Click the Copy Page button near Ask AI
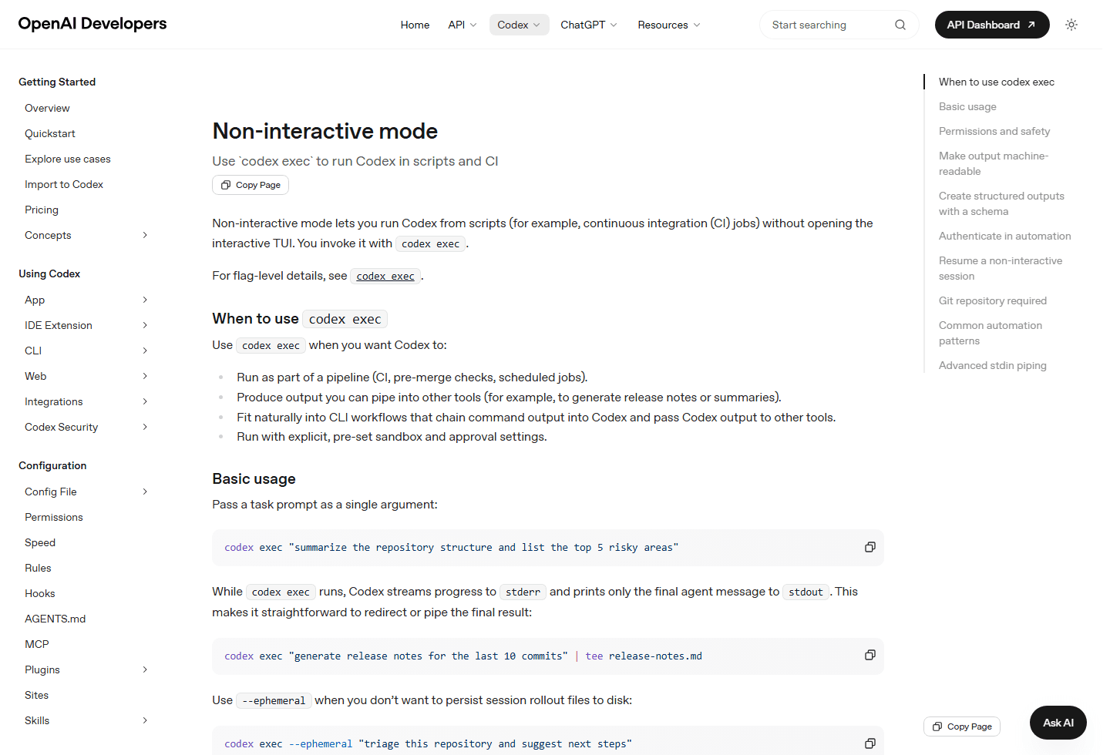This screenshot has height=755, width=1110. 962,726
